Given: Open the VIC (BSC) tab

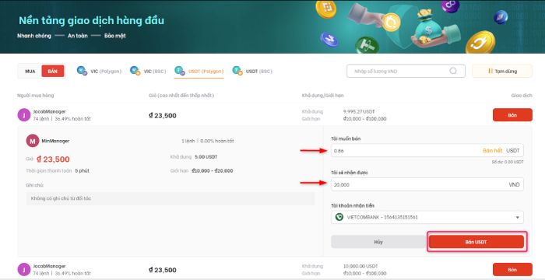Looking at the screenshot, I should 148,72.
